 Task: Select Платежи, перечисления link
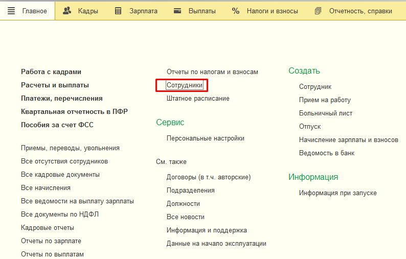[x=62, y=99]
